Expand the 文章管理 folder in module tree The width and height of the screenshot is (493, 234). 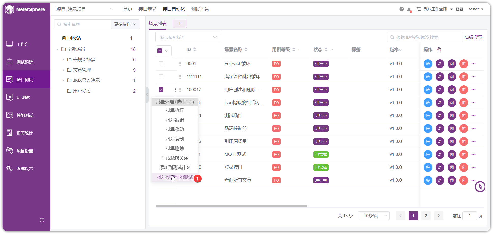tap(63, 70)
